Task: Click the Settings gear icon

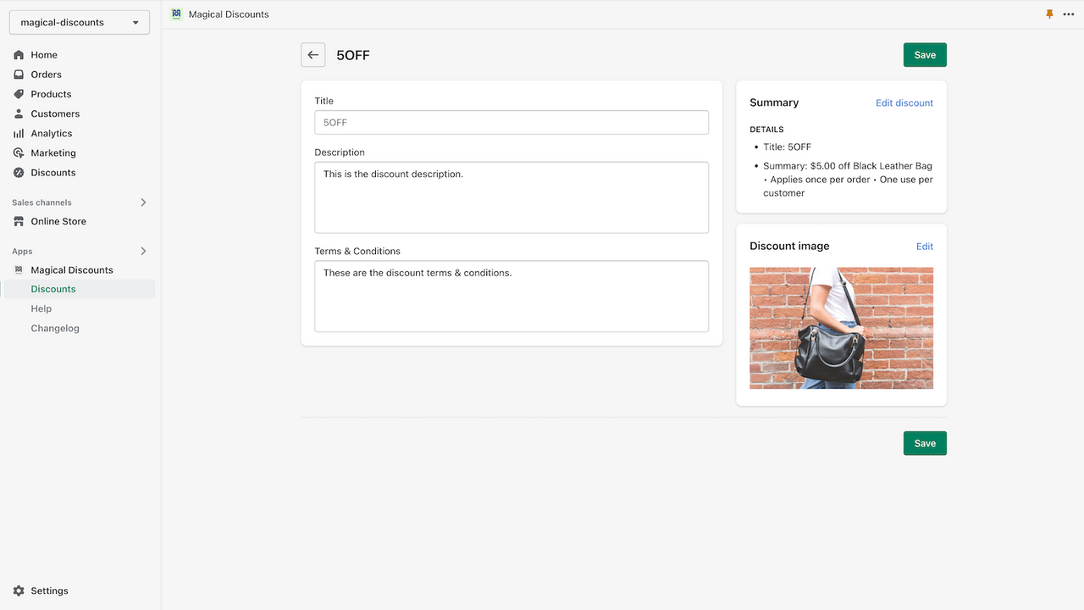Action: (x=19, y=591)
